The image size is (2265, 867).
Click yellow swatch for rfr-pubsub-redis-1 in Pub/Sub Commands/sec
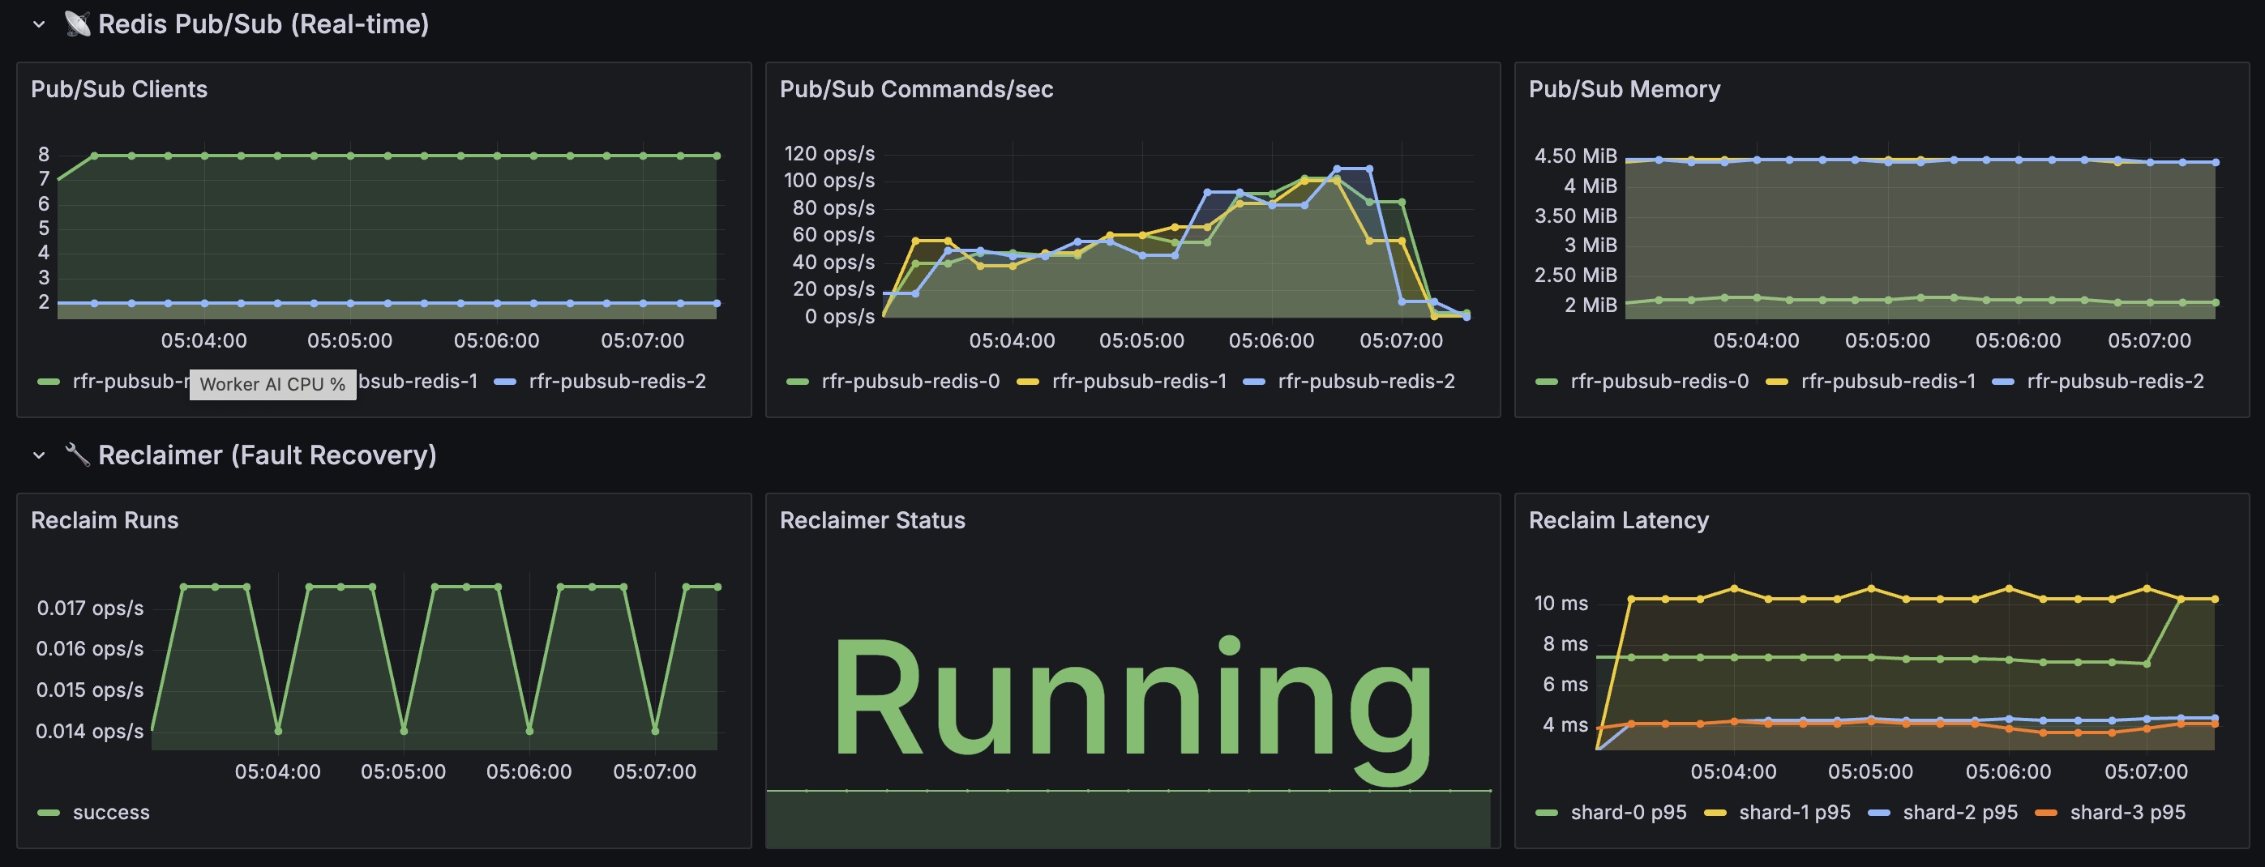(1027, 382)
